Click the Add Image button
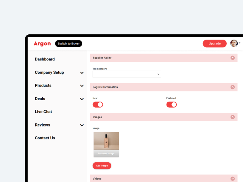 pos(102,165)
